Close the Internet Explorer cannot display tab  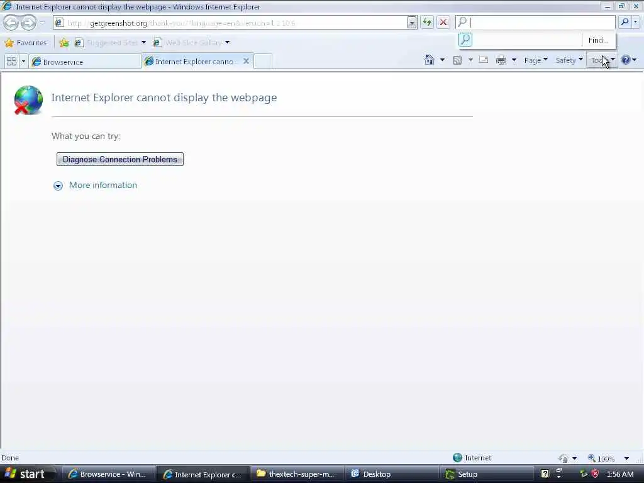246,61
